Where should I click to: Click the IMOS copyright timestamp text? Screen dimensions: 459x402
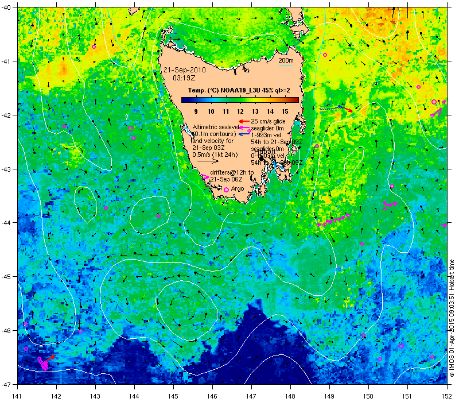click(452, 318)
